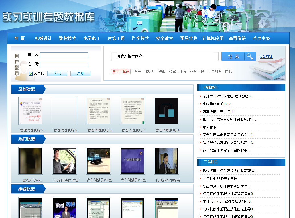The height and width of the screenshot is (218, 295).
Task: Click into the 用户名 username field
Action: tap(64, 55)
